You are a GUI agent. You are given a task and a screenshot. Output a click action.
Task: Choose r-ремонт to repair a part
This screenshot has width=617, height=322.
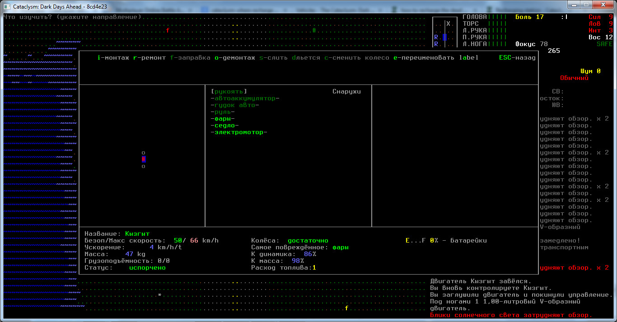pos(150,58)
